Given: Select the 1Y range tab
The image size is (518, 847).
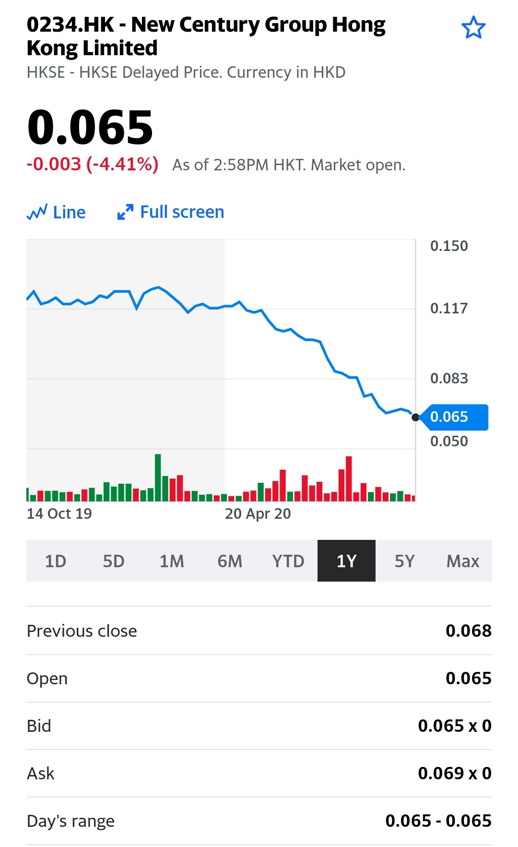Looking at the screenshot, I should tap(346, 561).
